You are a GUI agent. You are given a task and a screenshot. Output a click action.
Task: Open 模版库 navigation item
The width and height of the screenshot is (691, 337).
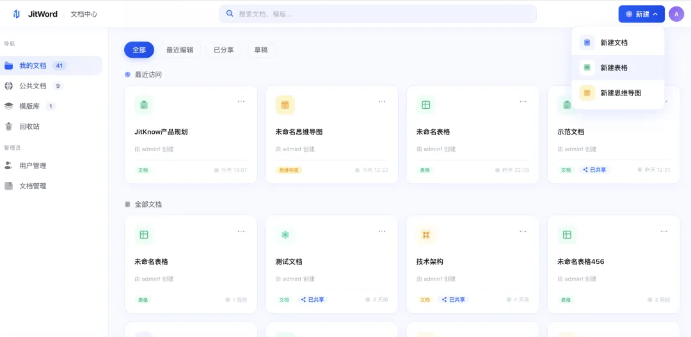coord(51,106)
